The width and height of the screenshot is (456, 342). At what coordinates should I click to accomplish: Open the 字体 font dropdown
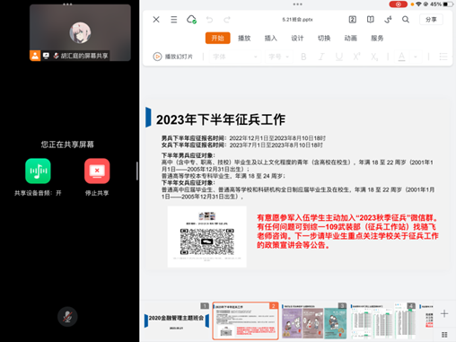click(x=235, y=57)
